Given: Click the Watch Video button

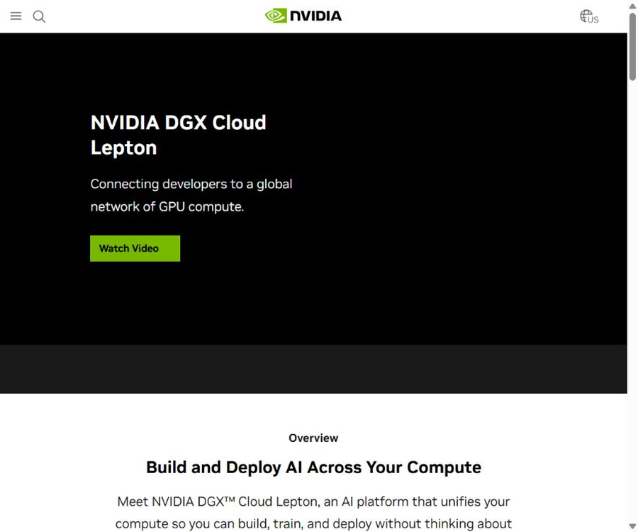Looking at the screenshot, I should tap(135, 248).
